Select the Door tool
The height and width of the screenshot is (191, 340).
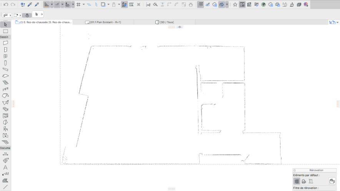[x=5, y=50]
